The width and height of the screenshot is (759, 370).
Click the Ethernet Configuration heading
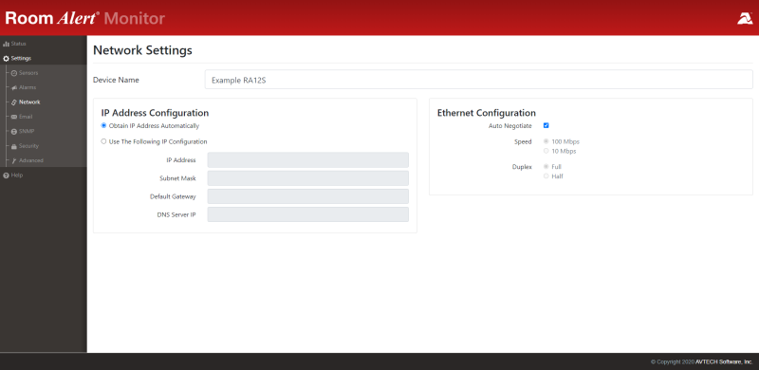tap(487, 113)
